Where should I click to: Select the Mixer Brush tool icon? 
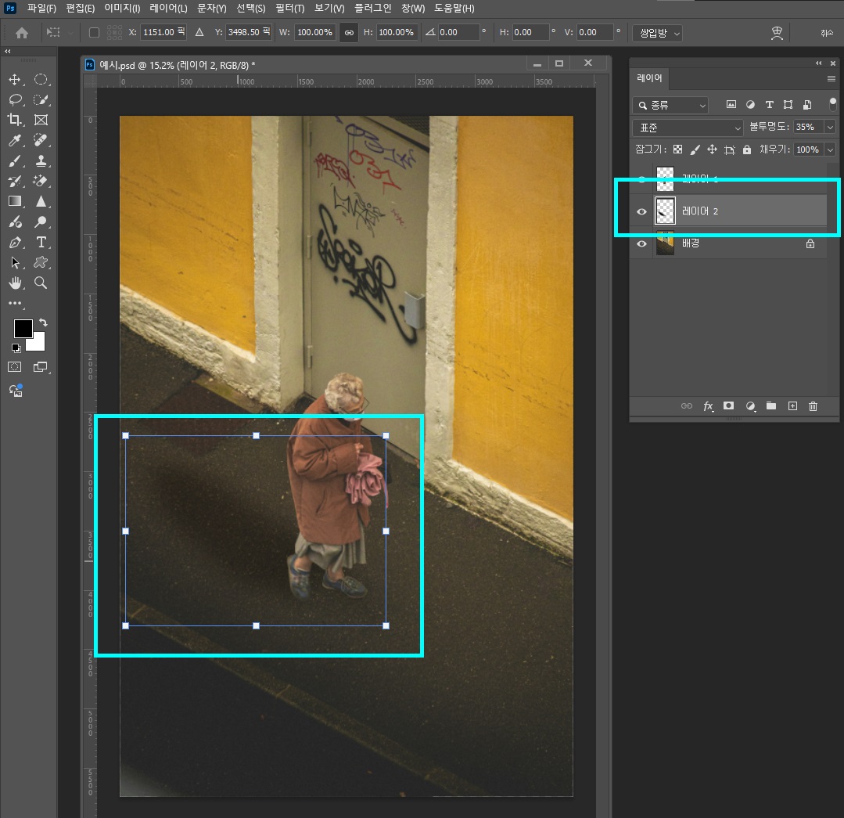[x=15, y=222]
